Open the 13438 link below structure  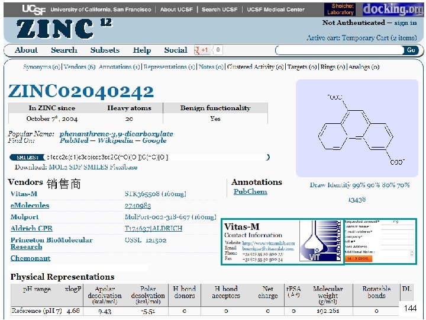tap(357, 200)
